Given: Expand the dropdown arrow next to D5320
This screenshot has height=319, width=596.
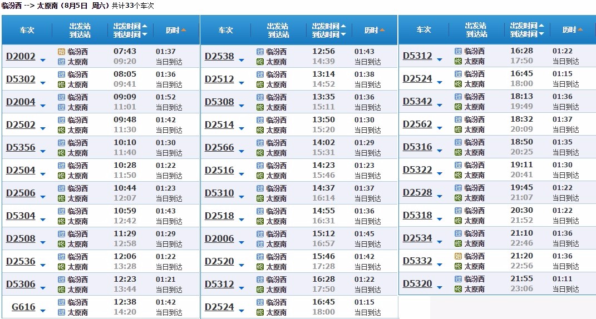Looking at the screenshot, I should point(440,287).
